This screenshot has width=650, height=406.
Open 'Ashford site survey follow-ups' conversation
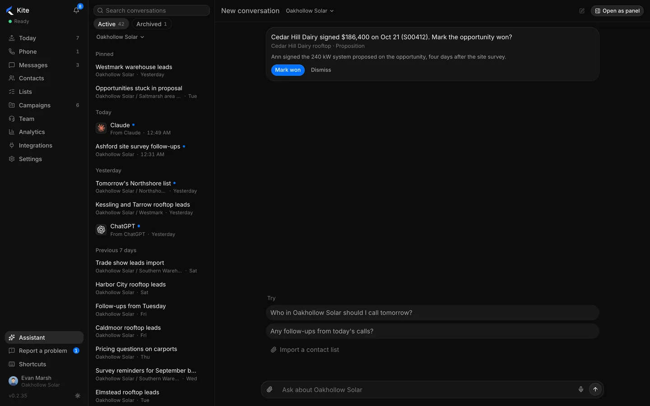point(151,150)
